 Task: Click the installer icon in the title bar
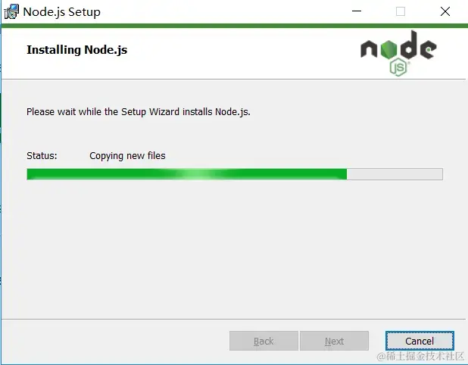pyautogui.click(x=11, y=11)
